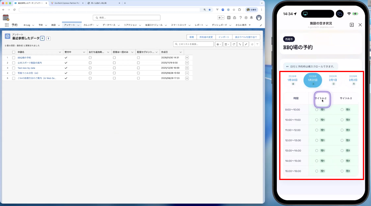Open the 施設 navigation tab
371x206 pixels.
point(54,25)
